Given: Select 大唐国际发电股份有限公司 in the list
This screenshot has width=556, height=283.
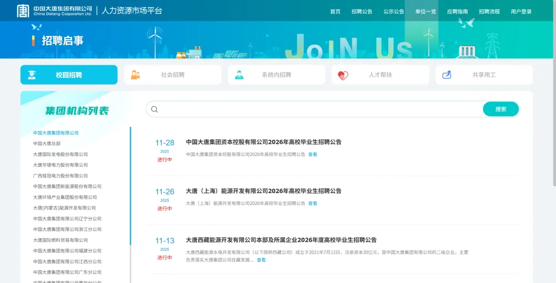Looking at the screenshot, I should (60, 155).
